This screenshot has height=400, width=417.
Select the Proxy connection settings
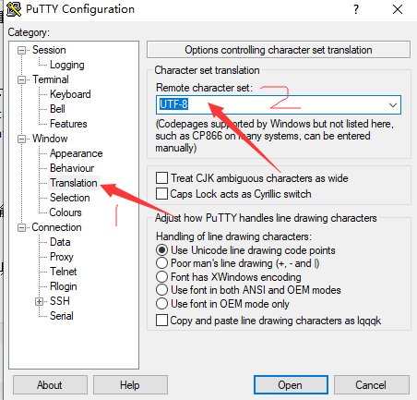tap(62, 257)
